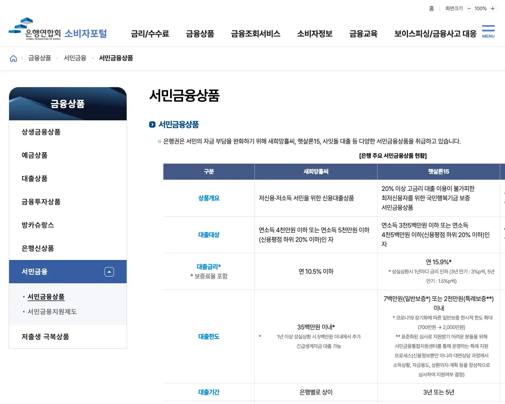Click the 상품개요 row label

pyautogui.click(x=209, y=198)
